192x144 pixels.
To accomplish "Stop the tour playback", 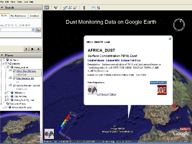I will [x=32, y=49].
